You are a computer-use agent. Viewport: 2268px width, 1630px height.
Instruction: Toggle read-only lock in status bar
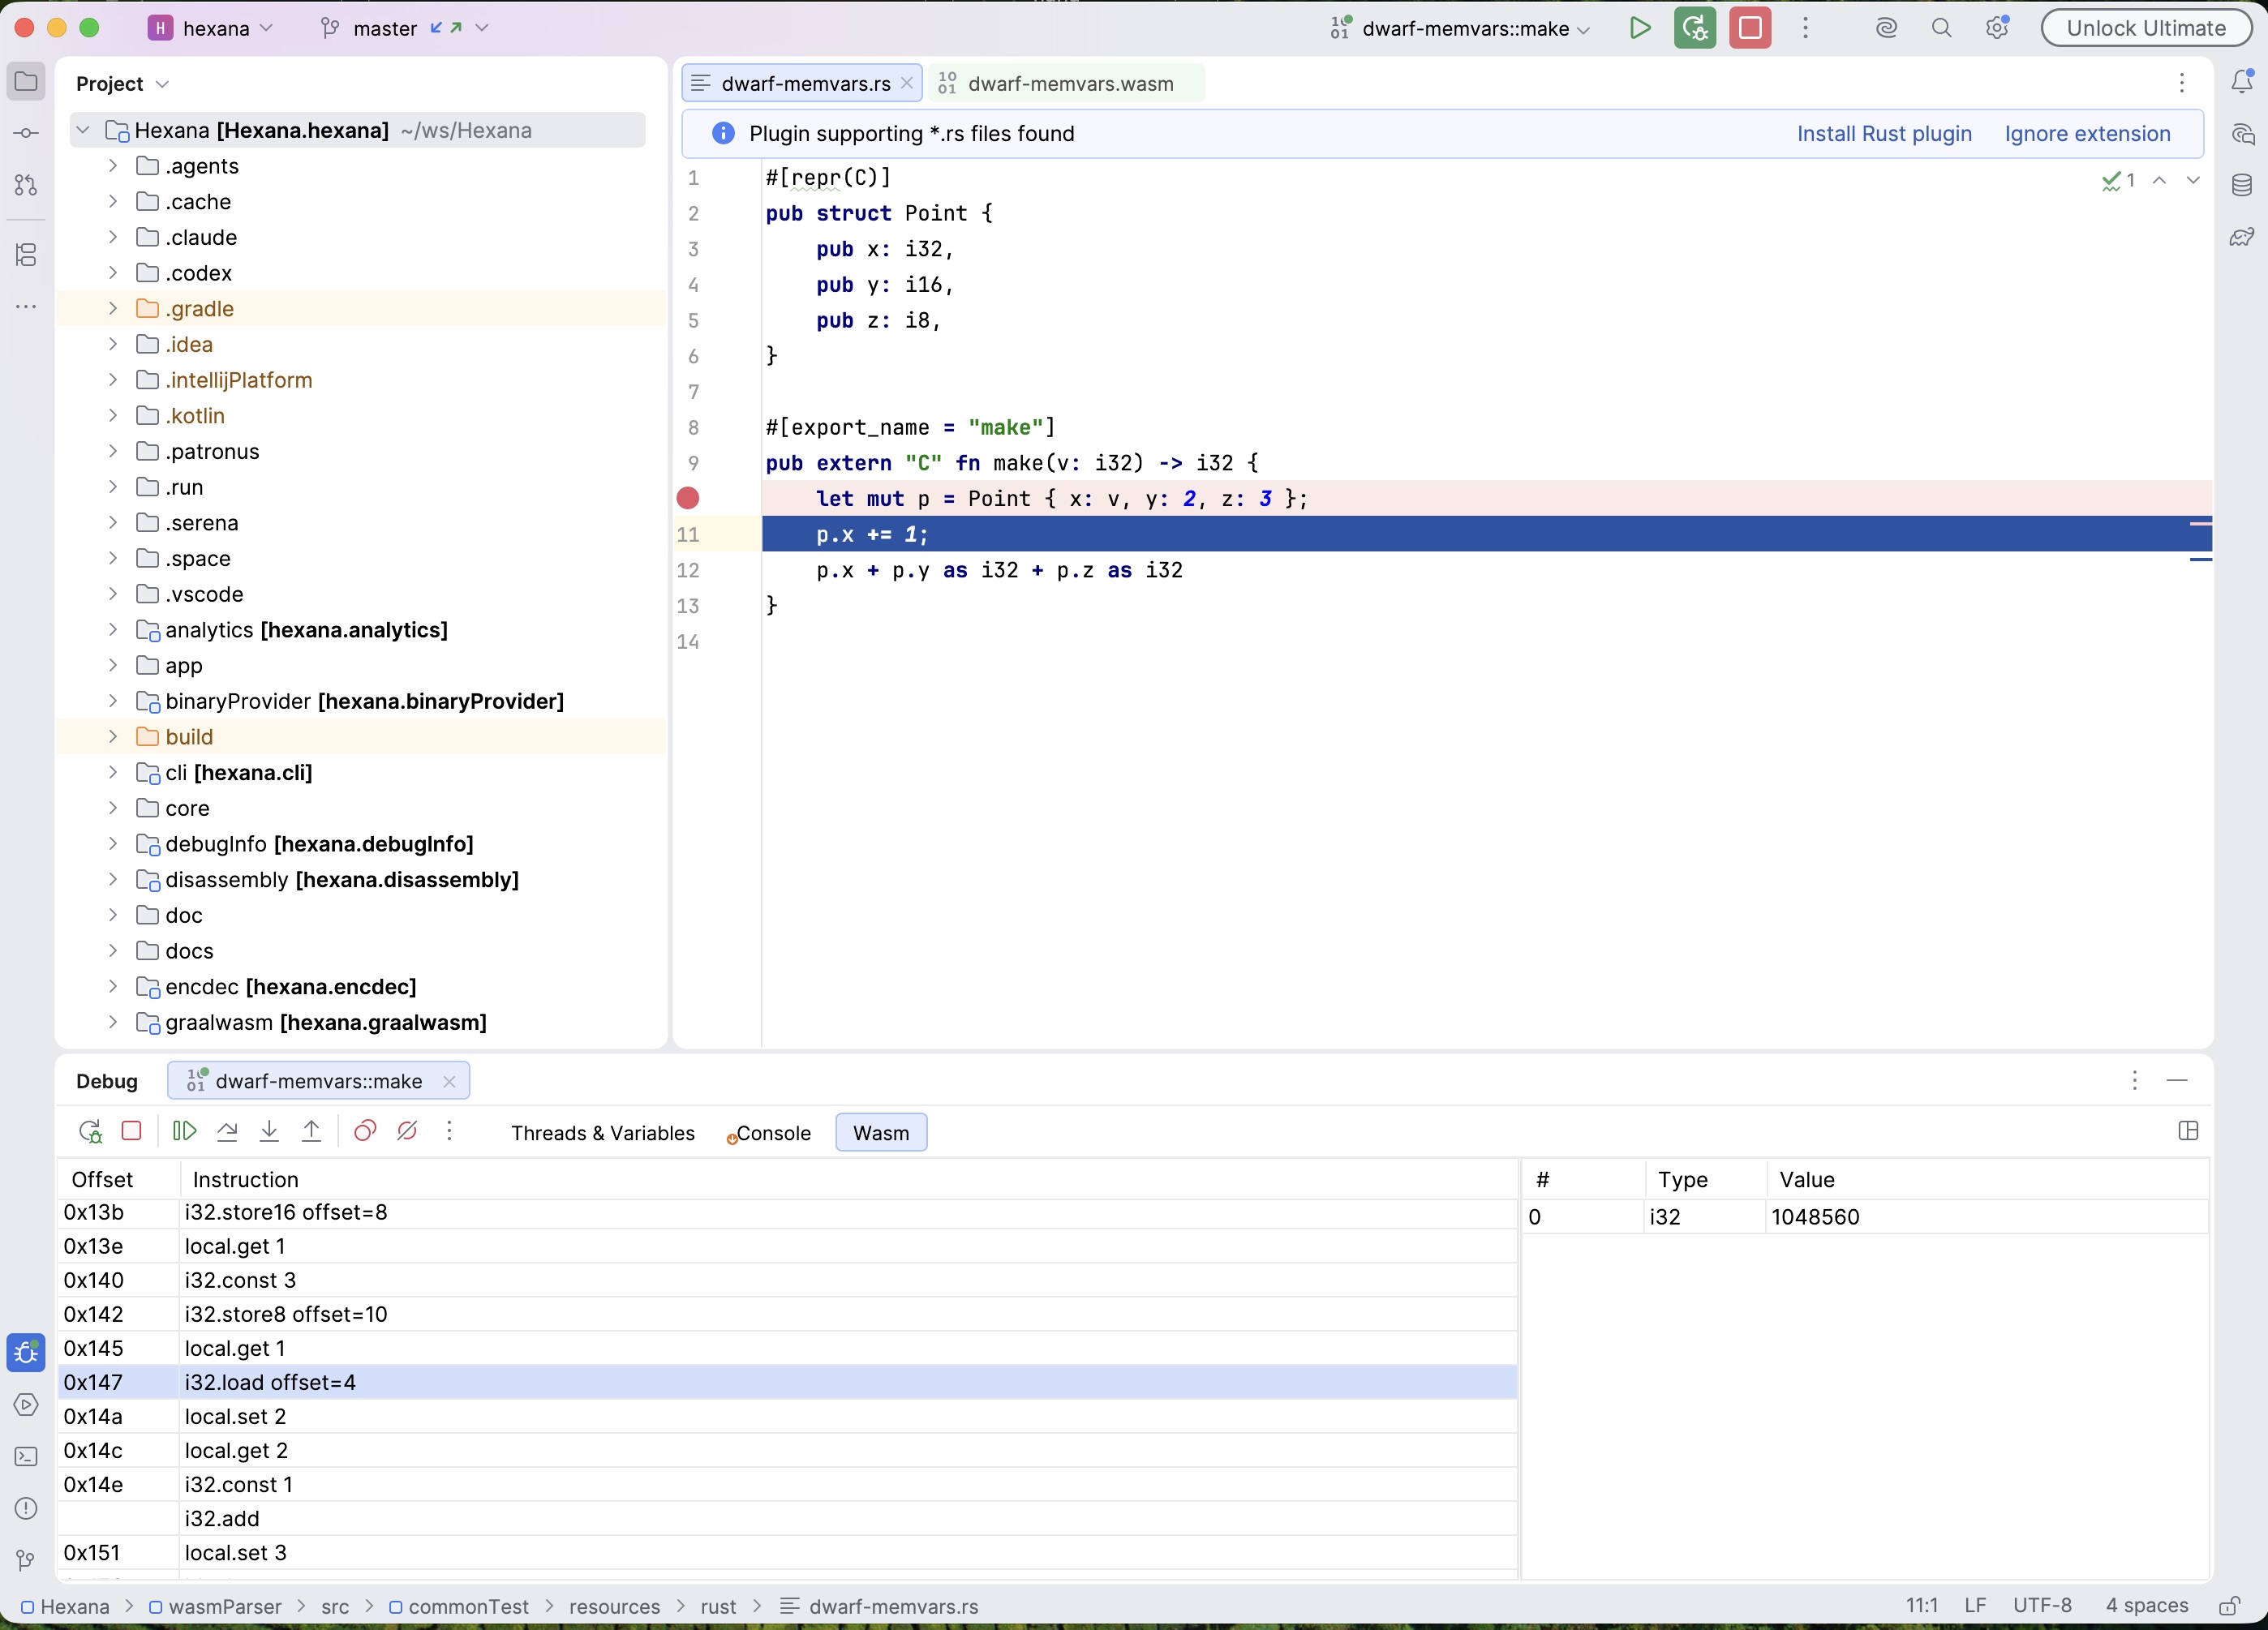(2229, 1606)
